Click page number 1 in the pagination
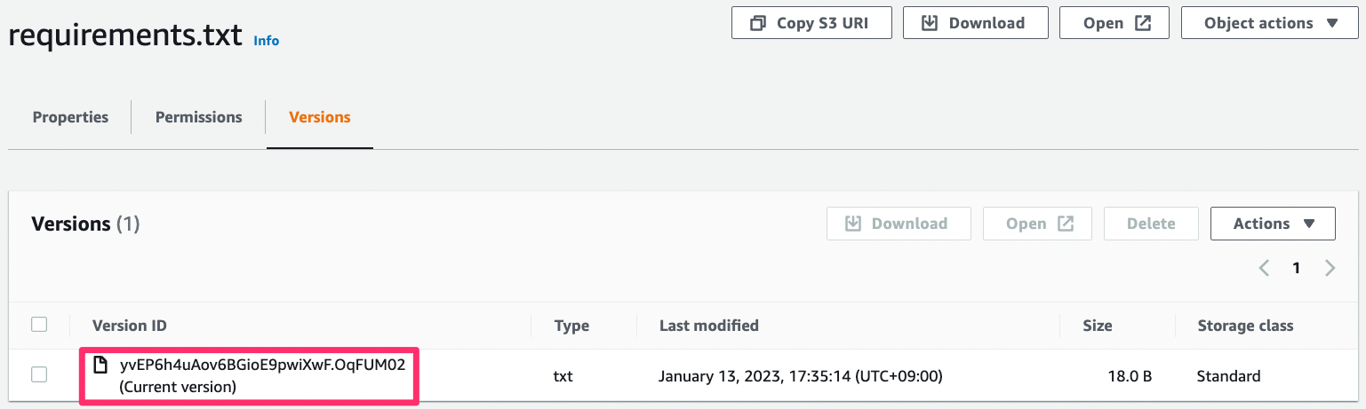The height and width of the screenshot is (409, 1366). 1297,268
